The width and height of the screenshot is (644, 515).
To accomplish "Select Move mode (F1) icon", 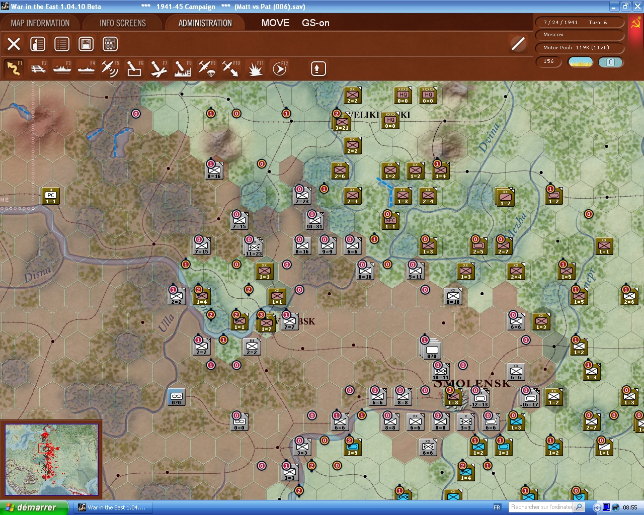I will [14, 68].
